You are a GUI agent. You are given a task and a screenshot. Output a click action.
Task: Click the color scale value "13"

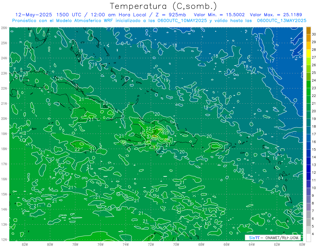pyautogui.click(x=314, y=165)
